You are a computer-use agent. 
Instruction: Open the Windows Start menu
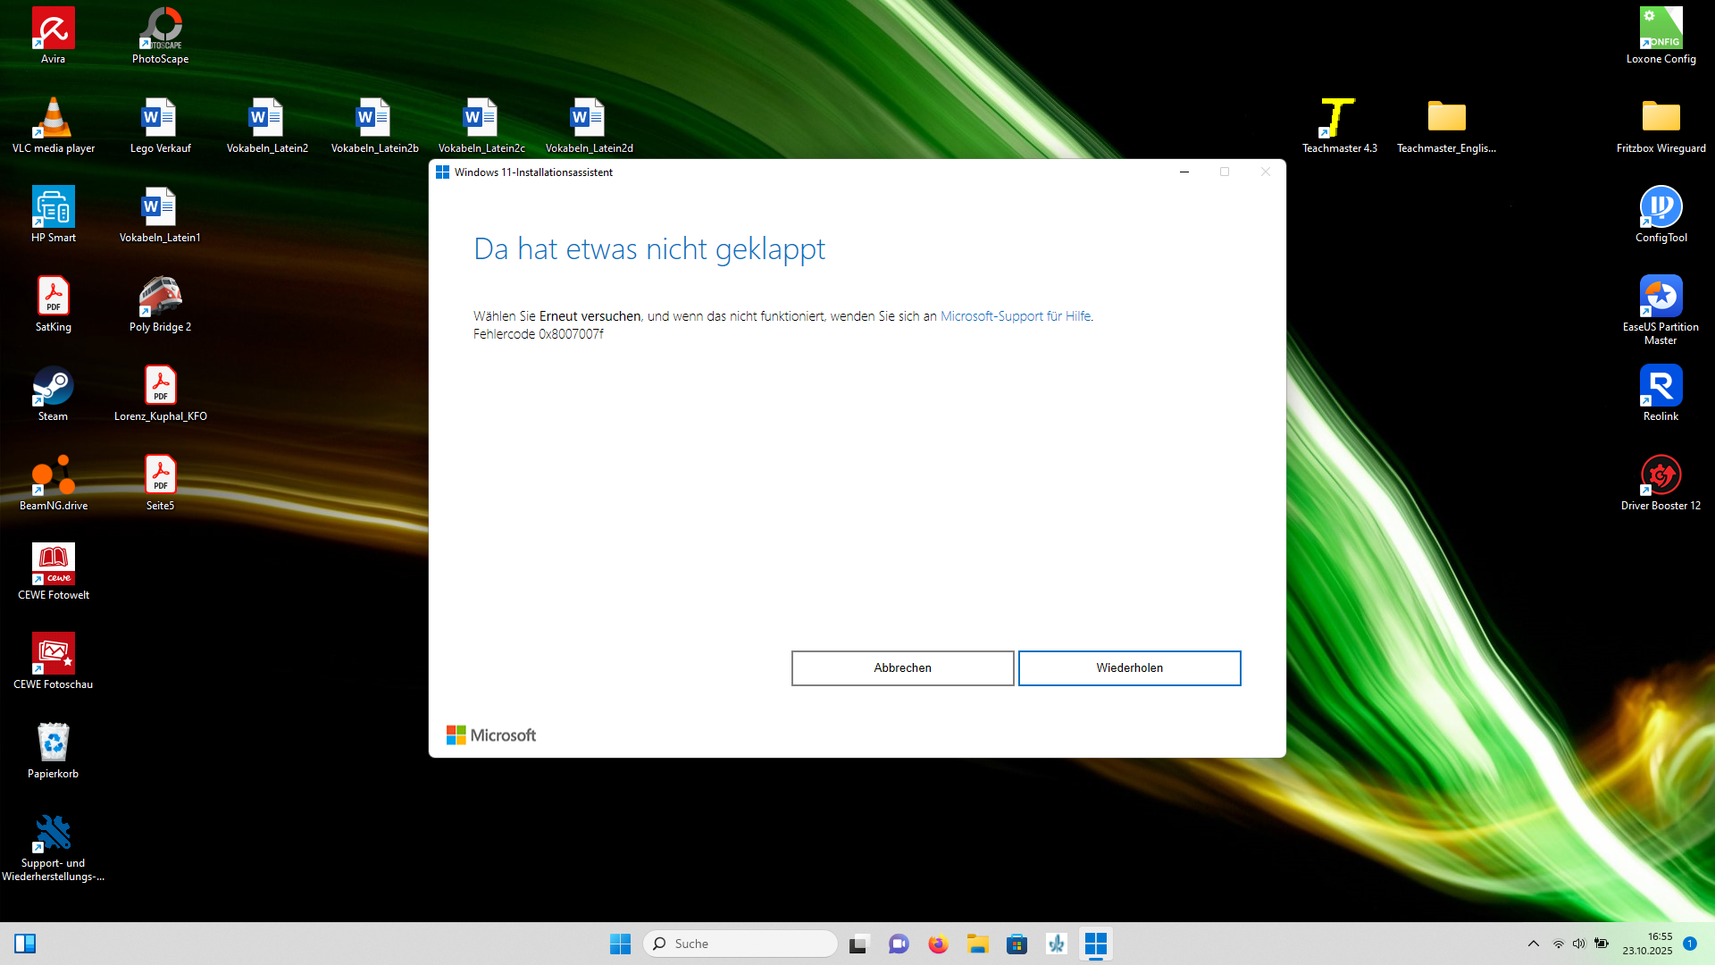point(620,944)
